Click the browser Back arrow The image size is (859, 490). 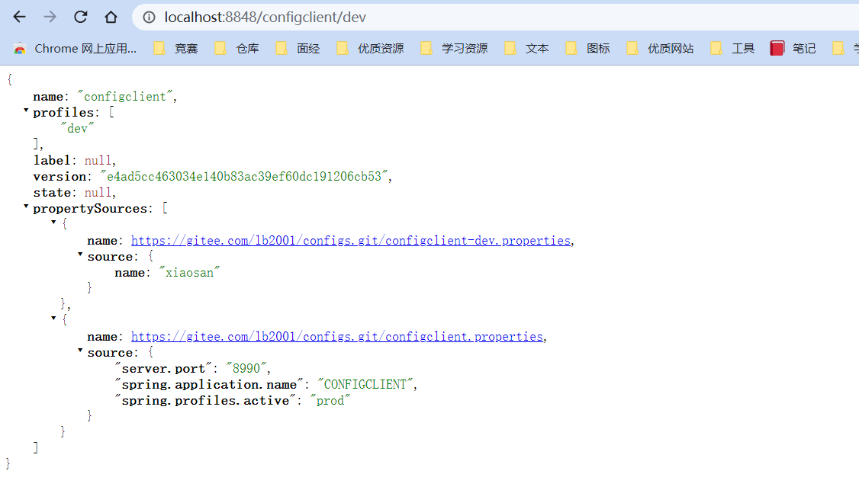(20, 17)
